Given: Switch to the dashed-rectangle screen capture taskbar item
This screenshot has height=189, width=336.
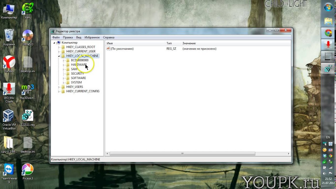Looking at the screenshot, I should coord(328,56).
